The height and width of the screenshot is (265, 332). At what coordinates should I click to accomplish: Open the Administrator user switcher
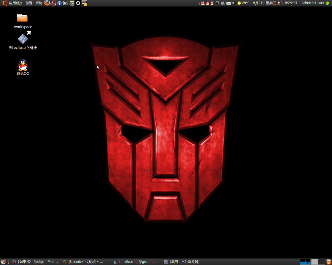pyautogui.click(x=313, y=3)
